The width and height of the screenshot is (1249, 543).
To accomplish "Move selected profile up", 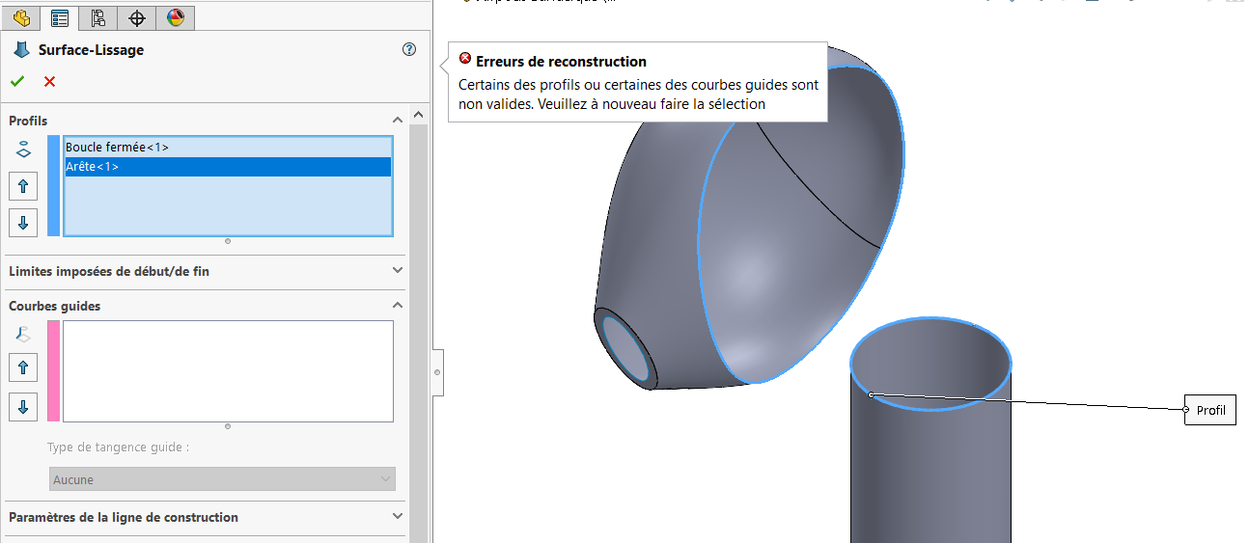I will (23, 186).
